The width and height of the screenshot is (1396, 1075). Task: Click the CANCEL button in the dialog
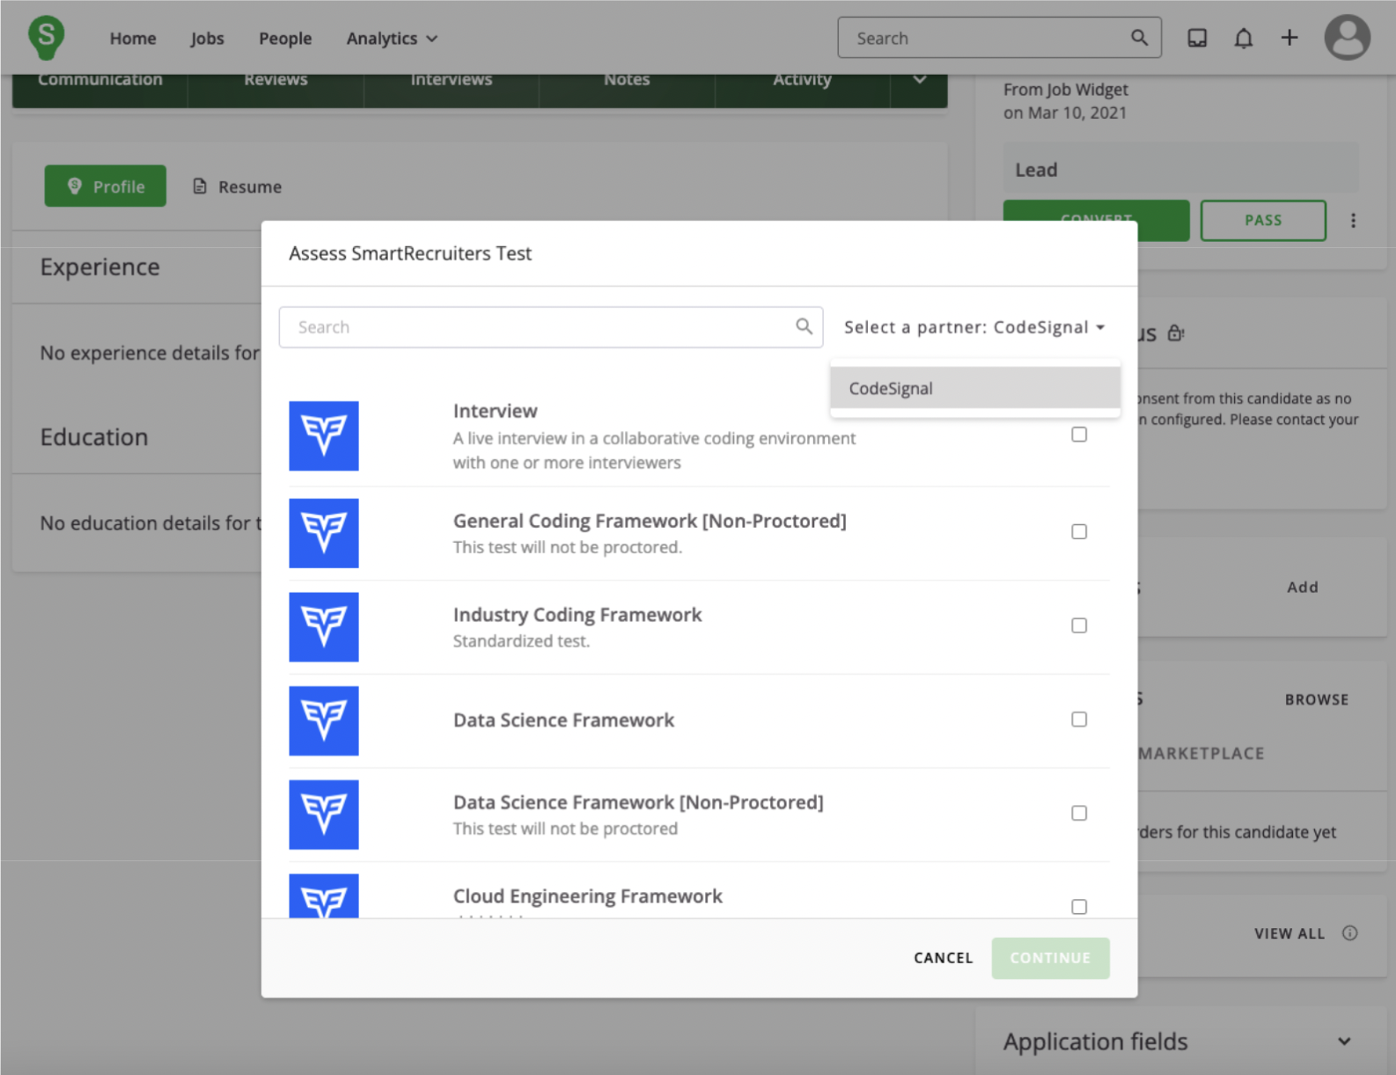tap(943, 958)
